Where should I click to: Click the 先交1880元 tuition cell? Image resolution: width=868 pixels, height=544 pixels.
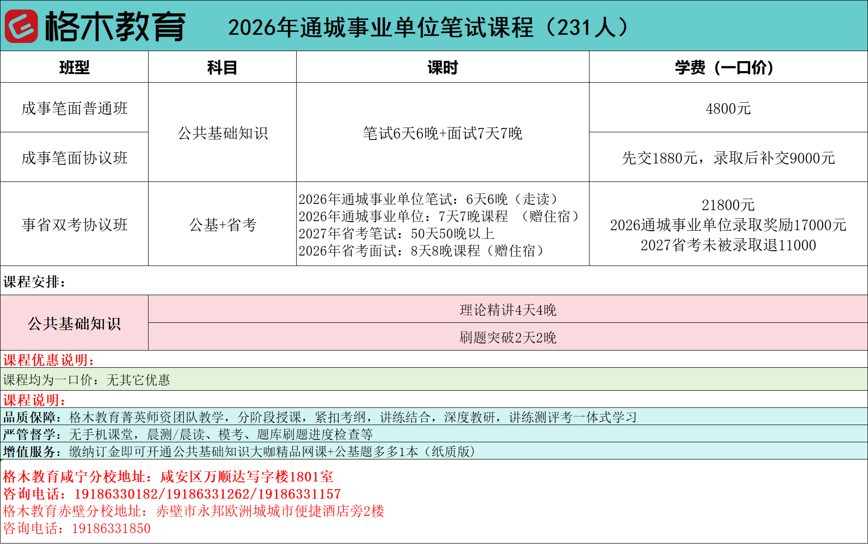[728, 158]
